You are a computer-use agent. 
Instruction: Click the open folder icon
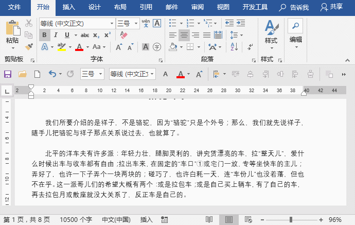click(x=23, y=74)
